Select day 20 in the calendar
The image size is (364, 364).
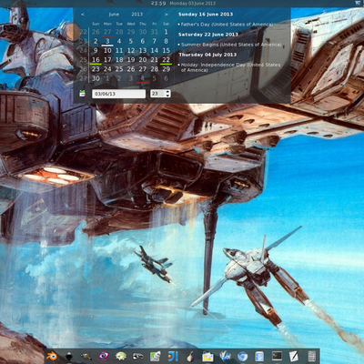click(143, 60)
